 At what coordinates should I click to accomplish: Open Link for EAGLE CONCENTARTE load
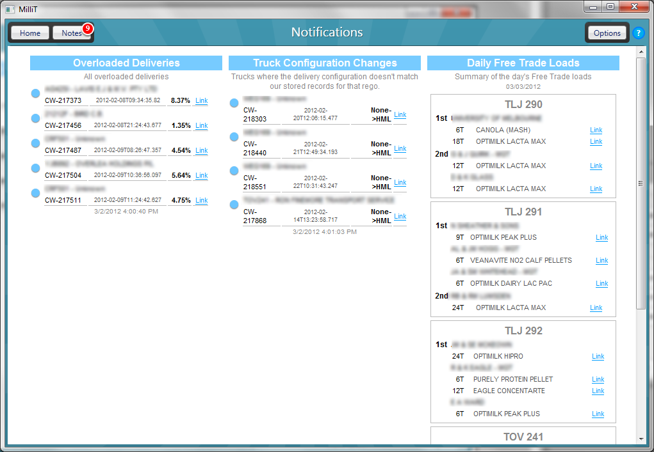[x=598, y=391]
